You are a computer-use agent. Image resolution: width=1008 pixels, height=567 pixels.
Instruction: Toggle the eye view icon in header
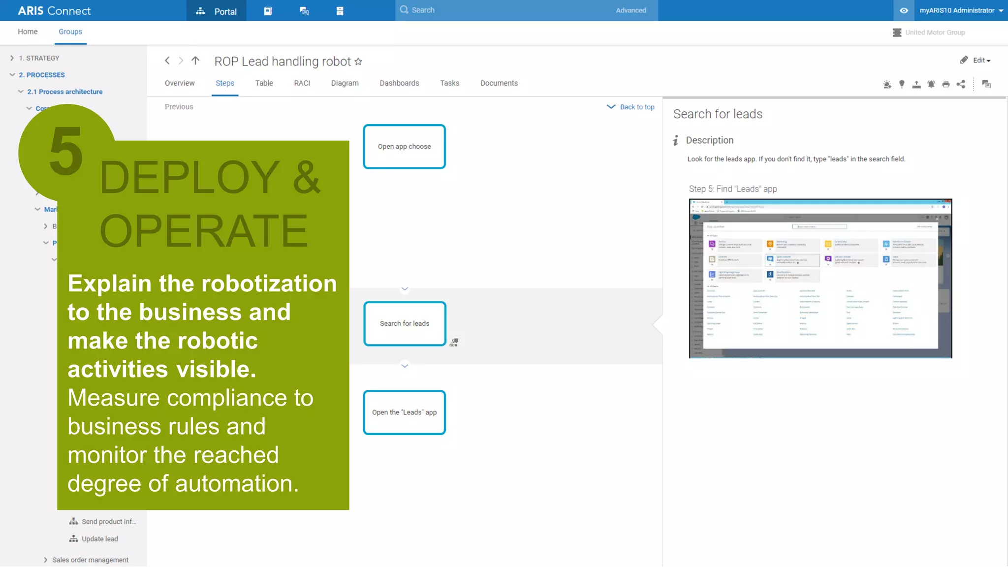904,10
